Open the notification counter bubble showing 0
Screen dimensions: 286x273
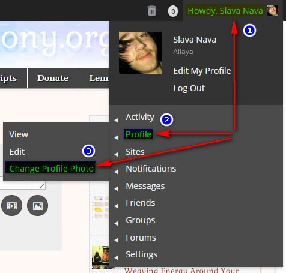pos(173,11)
